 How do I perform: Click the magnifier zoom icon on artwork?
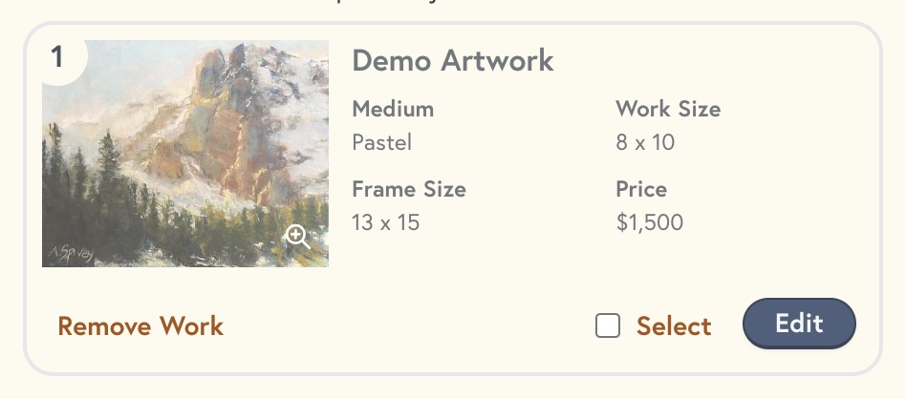tap(298, 237)
